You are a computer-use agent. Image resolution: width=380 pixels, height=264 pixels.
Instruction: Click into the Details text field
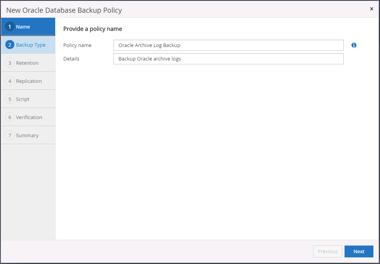tap(228, 59)
